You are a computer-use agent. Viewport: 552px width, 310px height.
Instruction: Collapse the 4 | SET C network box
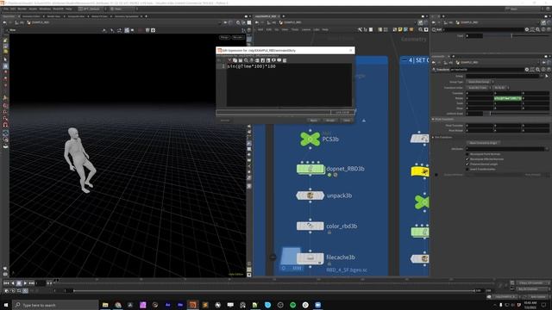click(x=405, y=60)
